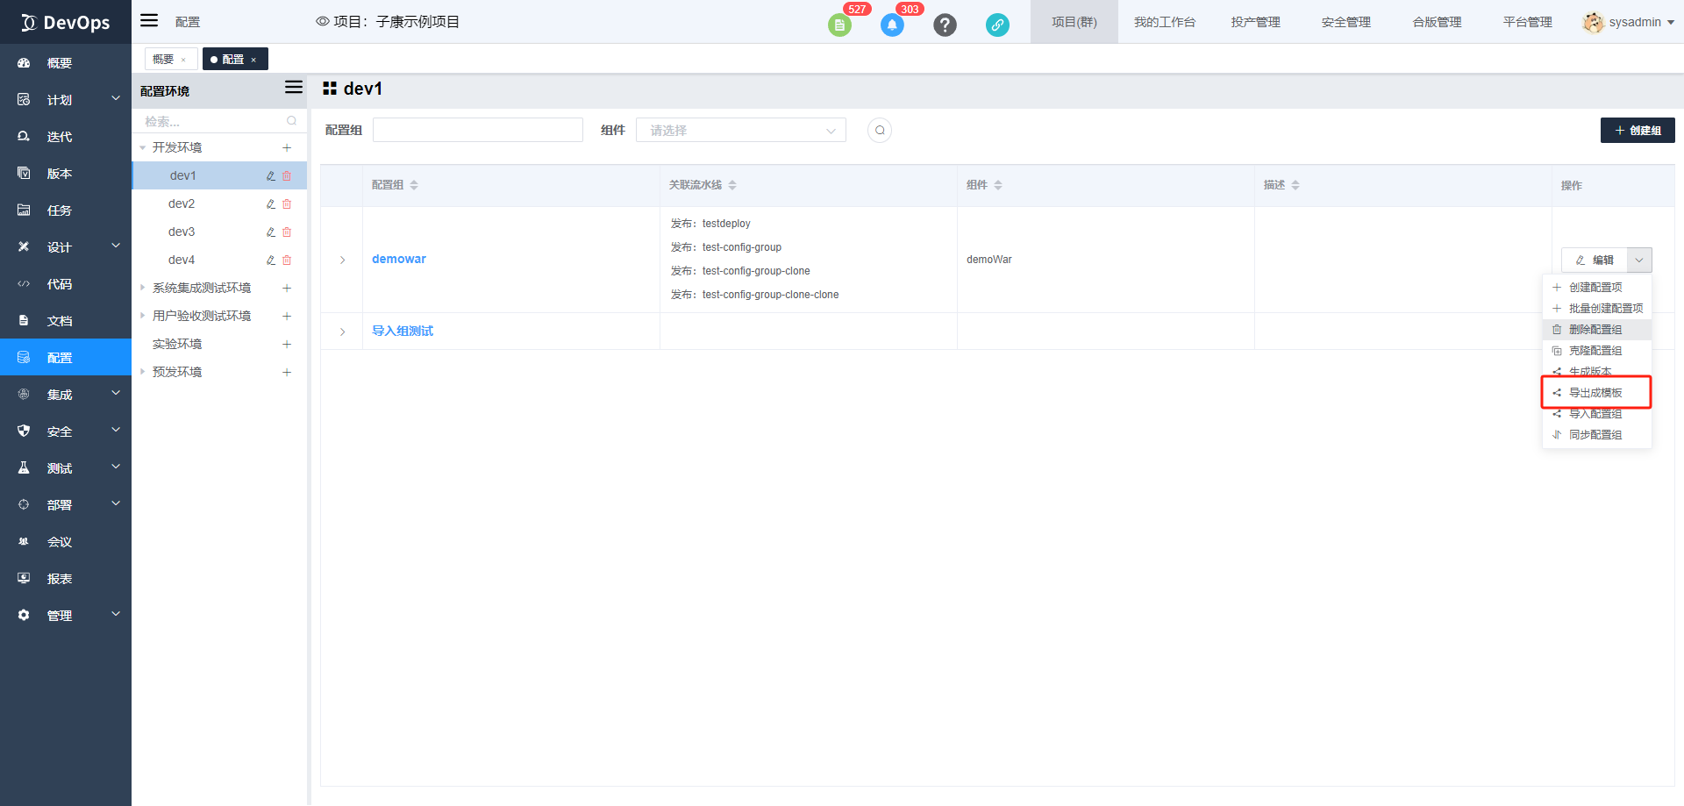The width and height of the screenshot is (1684, 806).
Task: Switch to the 概要 tab
Action: coord(163,60)
